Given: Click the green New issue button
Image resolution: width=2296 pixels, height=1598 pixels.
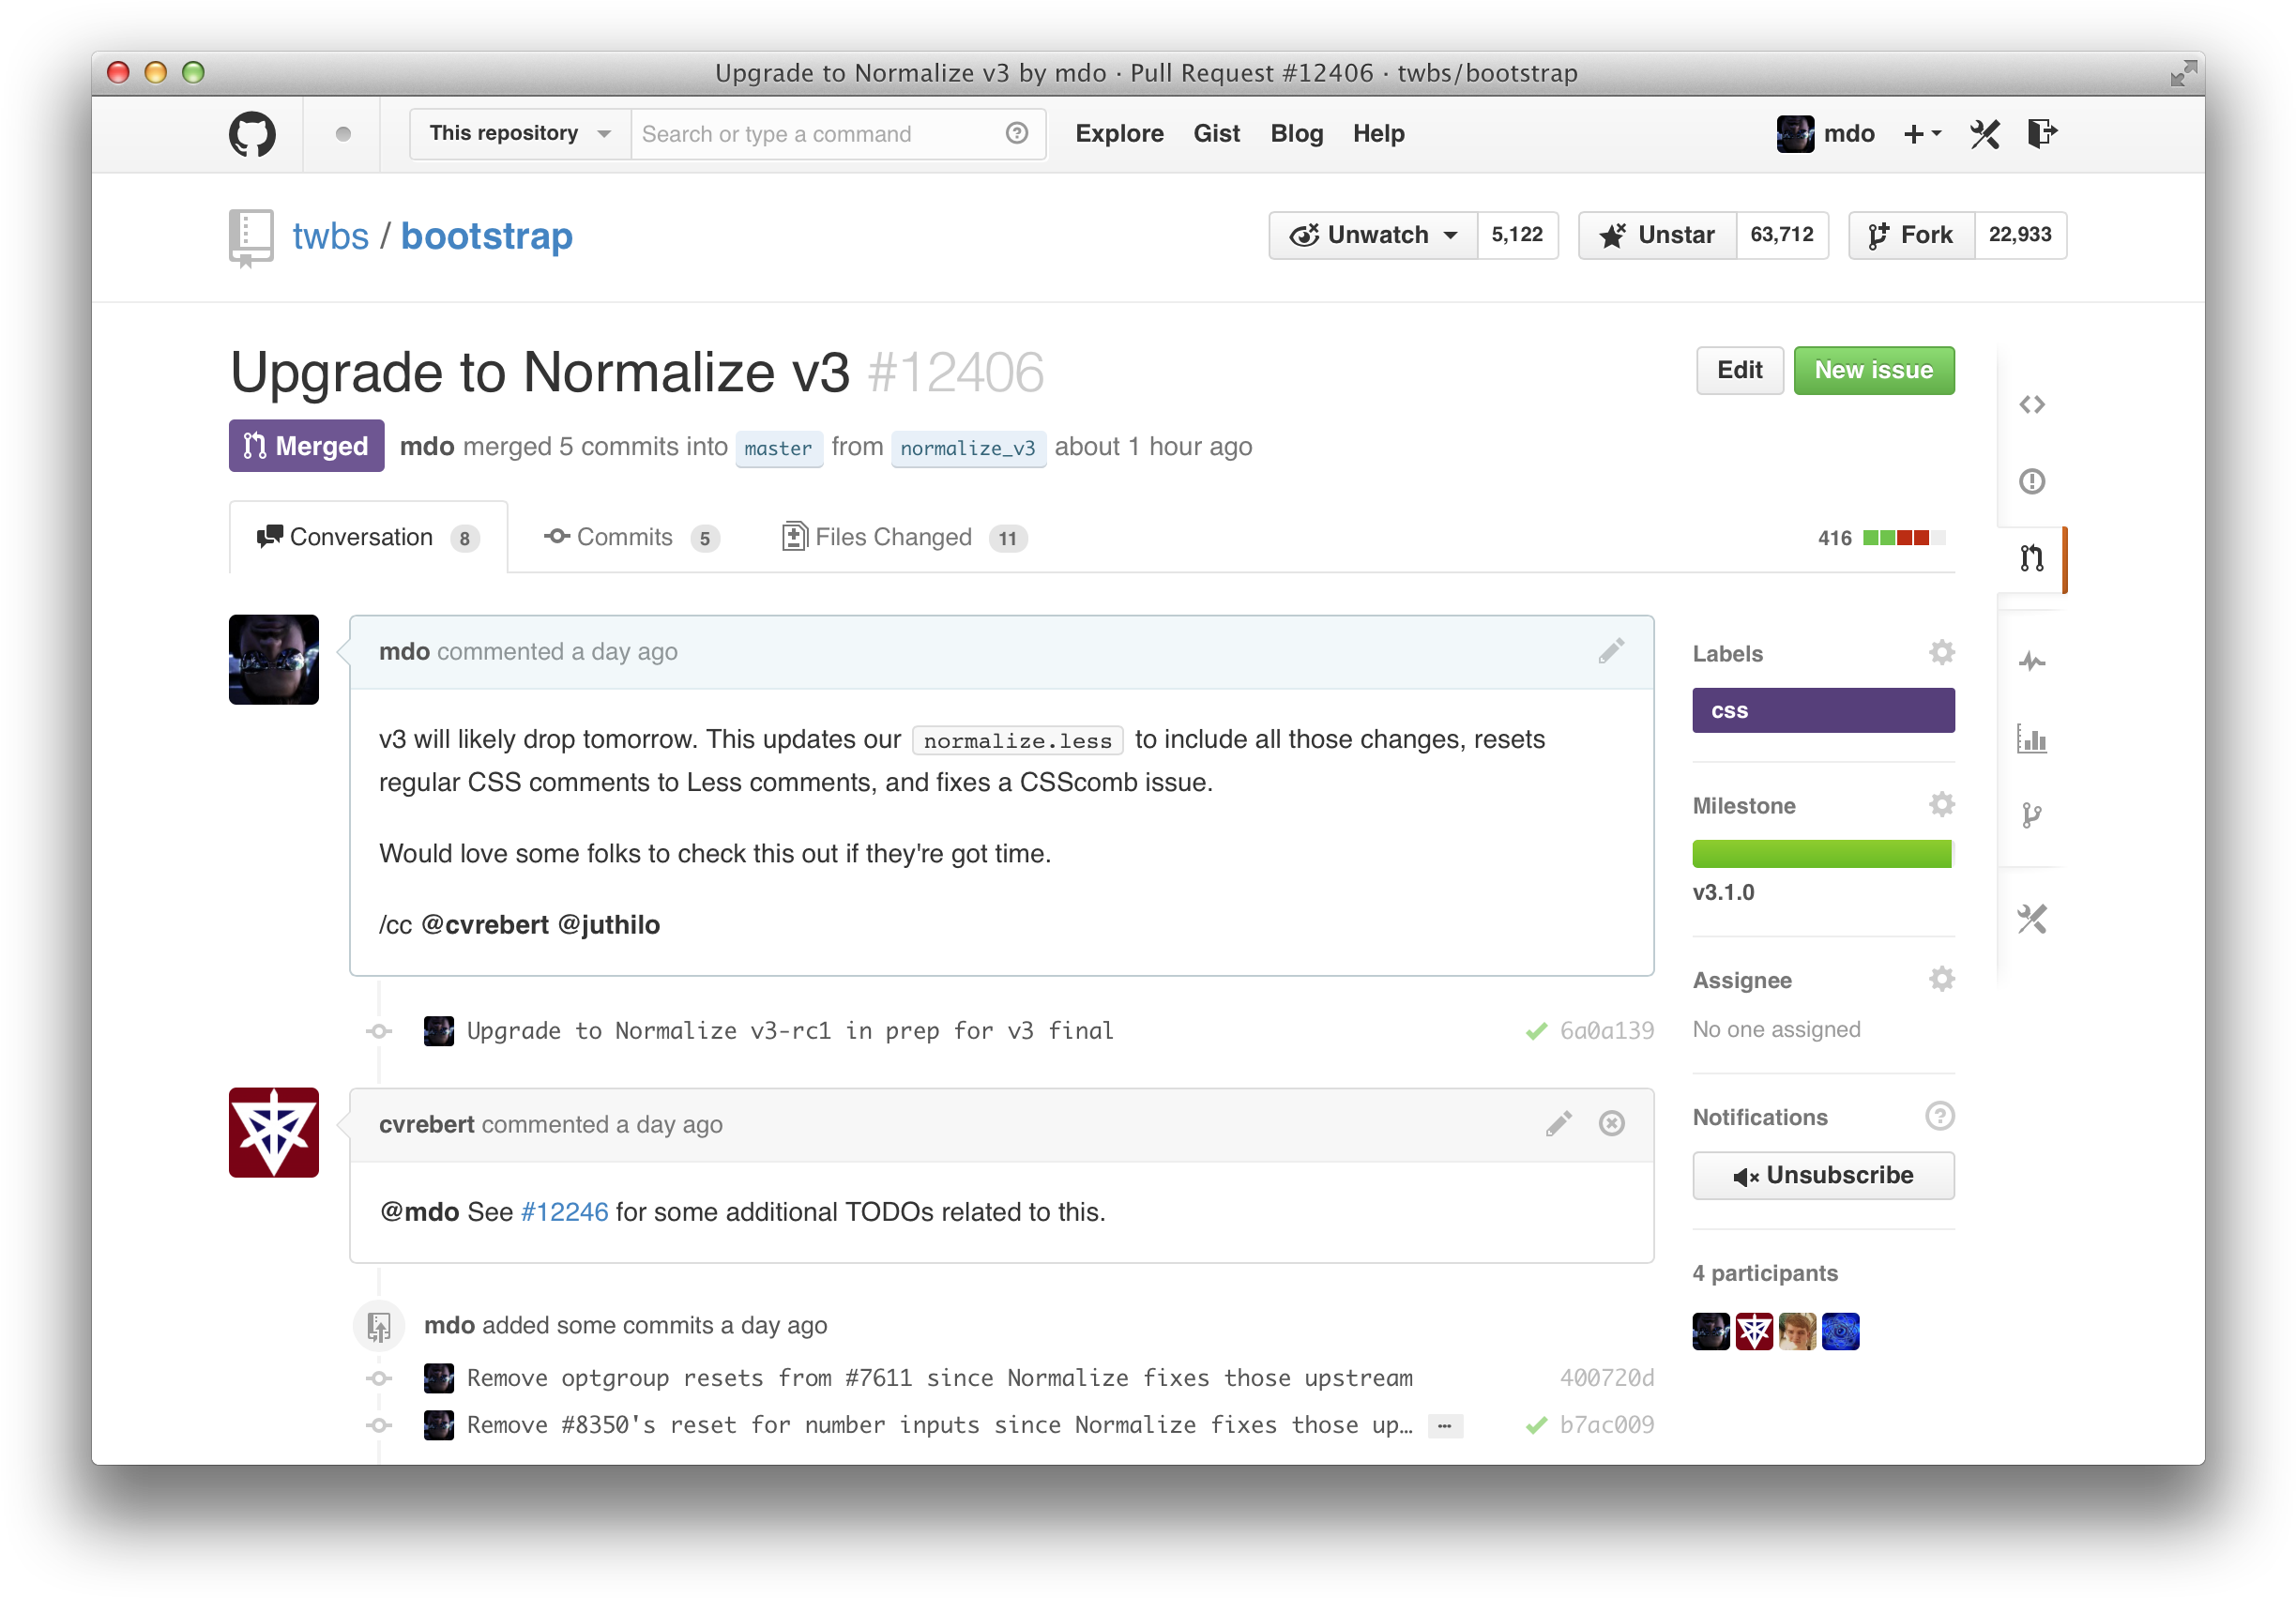Looking at the screenshot, I should pyautogui.click(x=1873, y=370).
